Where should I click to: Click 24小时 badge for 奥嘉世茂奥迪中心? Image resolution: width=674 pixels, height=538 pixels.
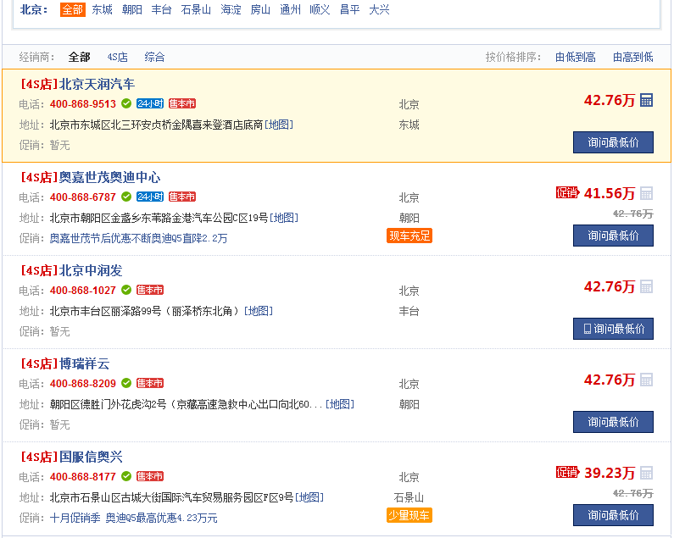coord(150,197)
